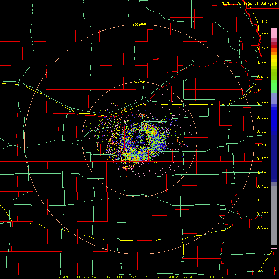Click the 50 NMI range ring label

tap(139, 82)
